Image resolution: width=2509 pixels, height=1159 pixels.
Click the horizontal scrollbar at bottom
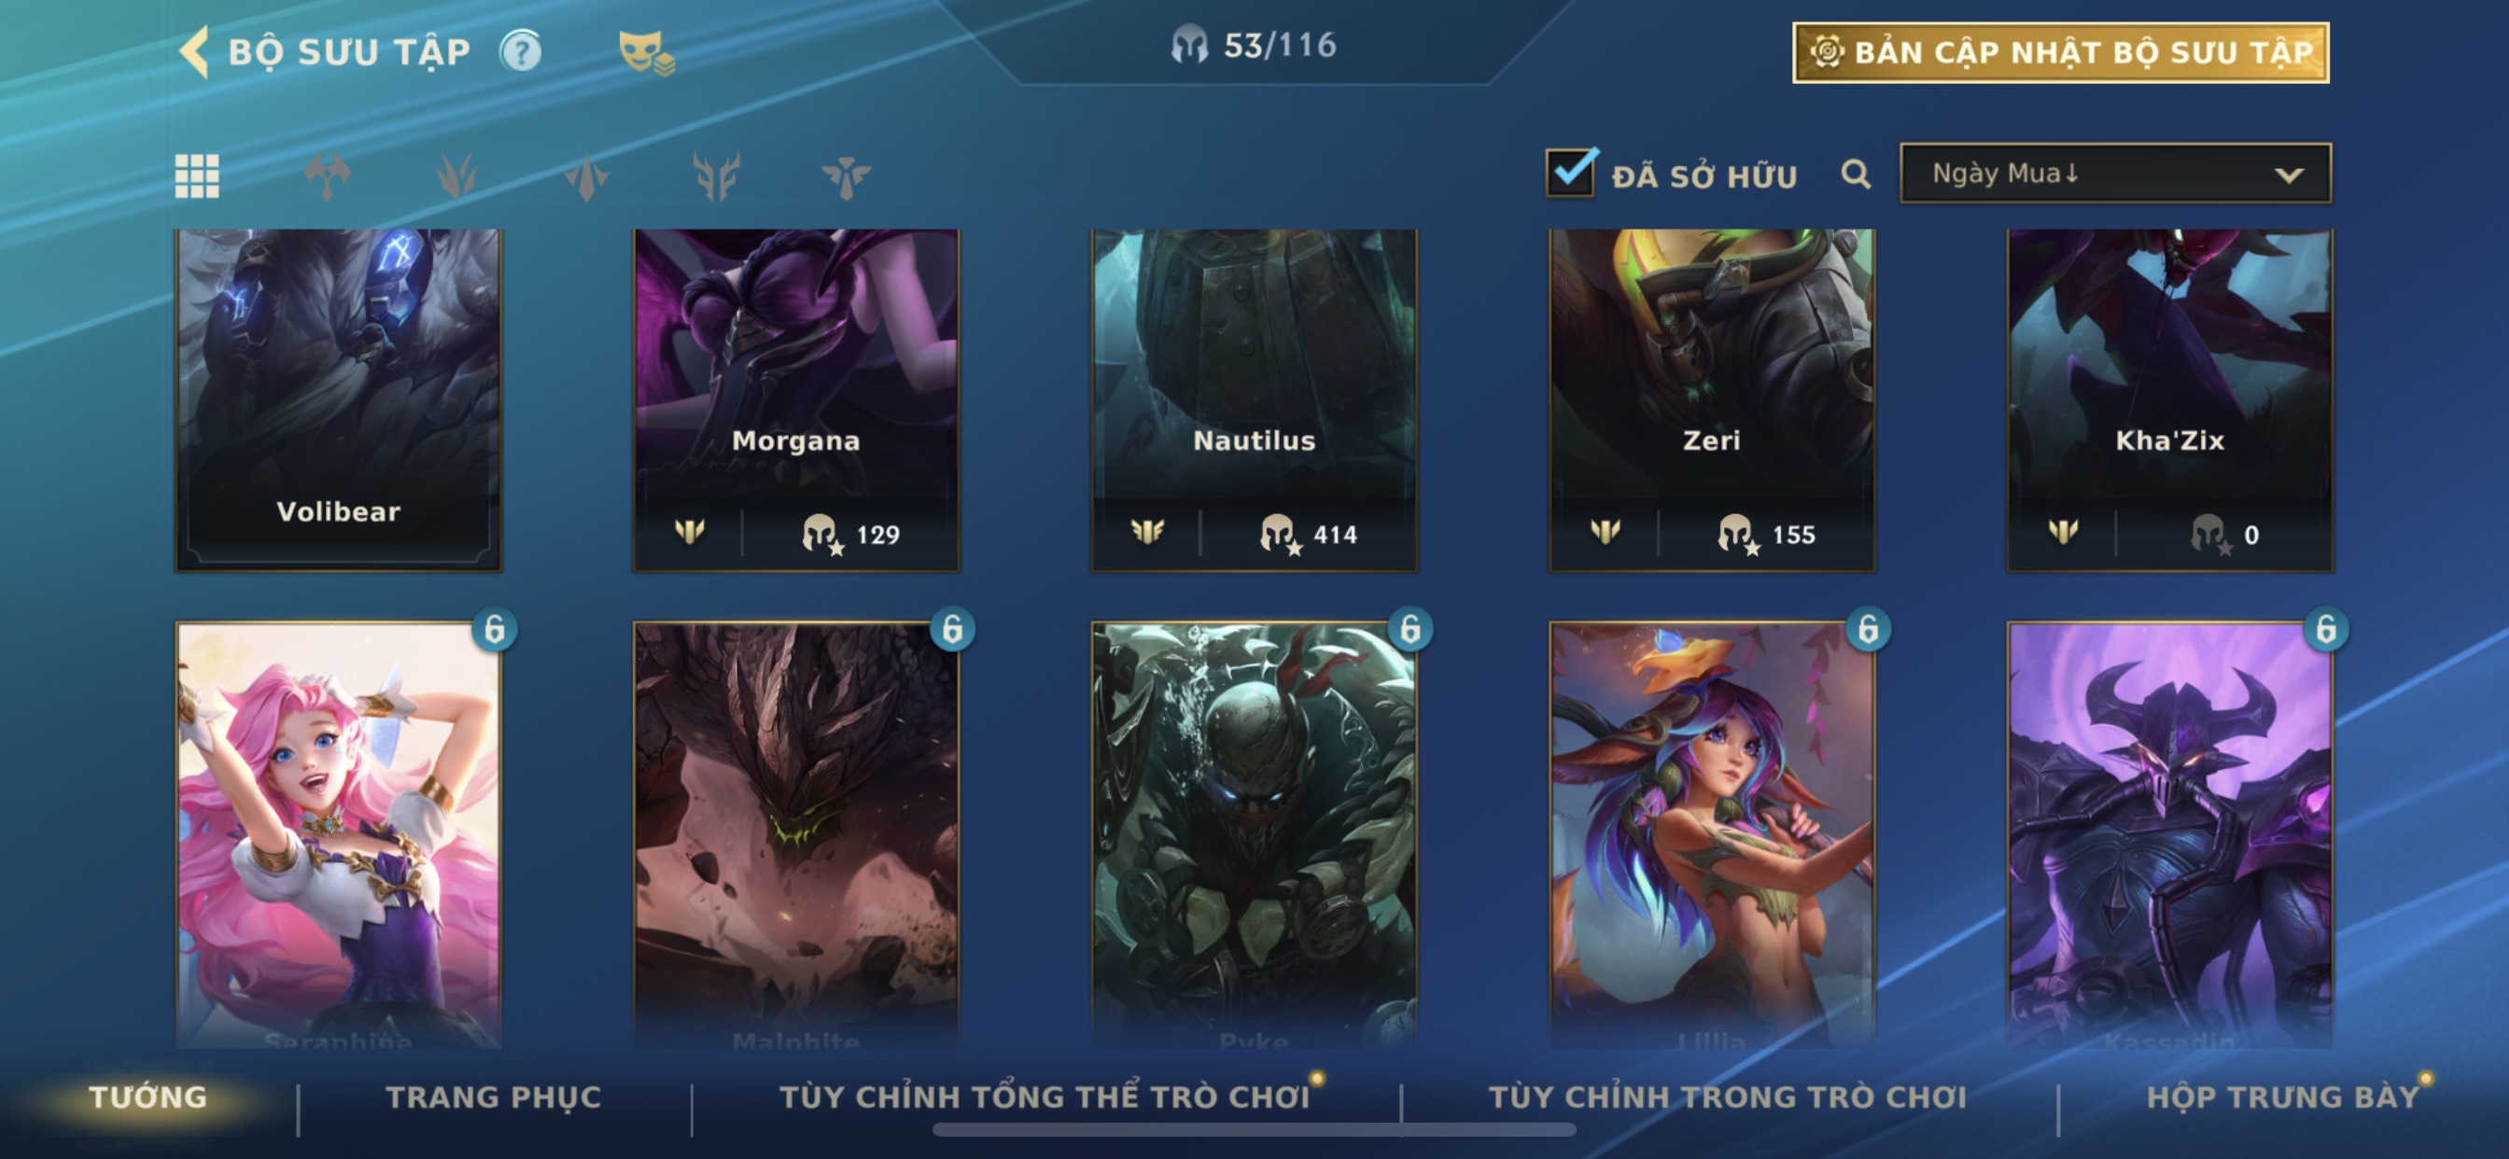[1254, 1130]
